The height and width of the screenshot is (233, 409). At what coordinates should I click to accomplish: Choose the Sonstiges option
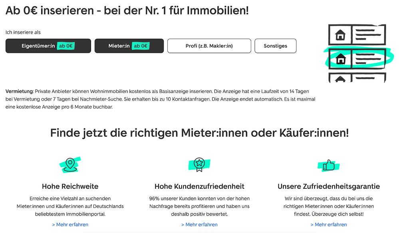point(276,46)
